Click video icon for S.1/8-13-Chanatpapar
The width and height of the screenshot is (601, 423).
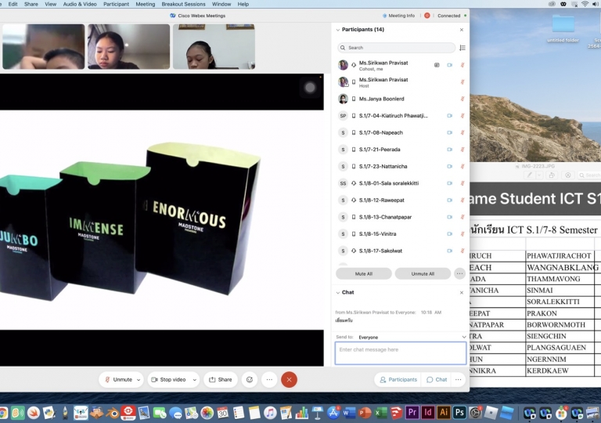tap(450, 217)
